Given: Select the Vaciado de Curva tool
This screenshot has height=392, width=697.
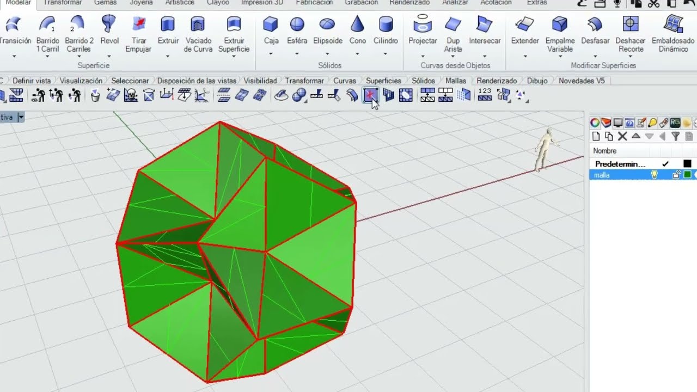Looking at the screenshot, I should [198, 33].
